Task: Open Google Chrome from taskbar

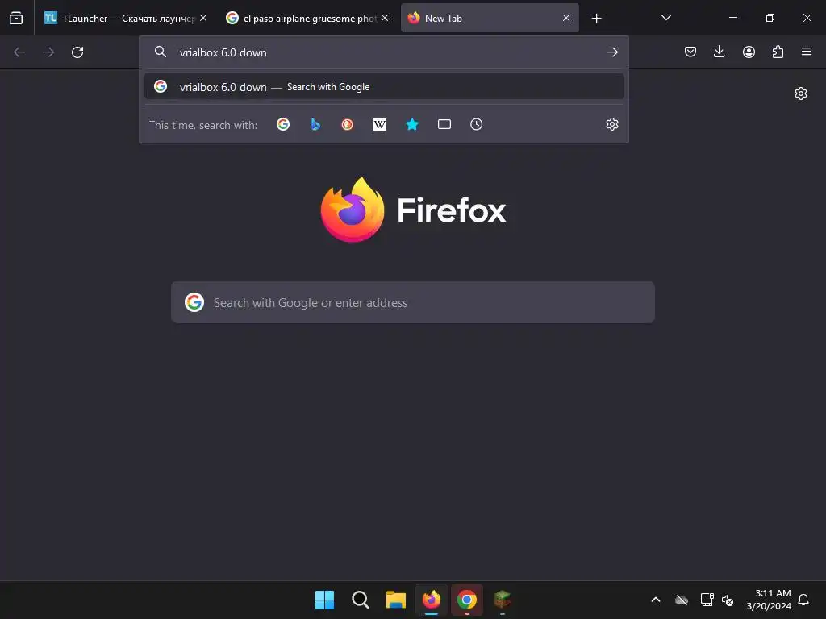Action: (467, 600)
